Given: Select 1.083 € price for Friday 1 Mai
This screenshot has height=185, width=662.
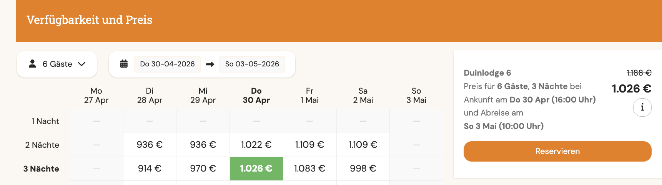Looking at the screenshot, I should click(x=309, y=168).
